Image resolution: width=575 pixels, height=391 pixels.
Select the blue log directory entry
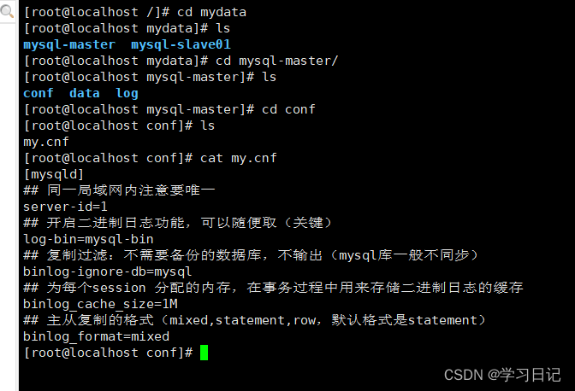point(127,93)
